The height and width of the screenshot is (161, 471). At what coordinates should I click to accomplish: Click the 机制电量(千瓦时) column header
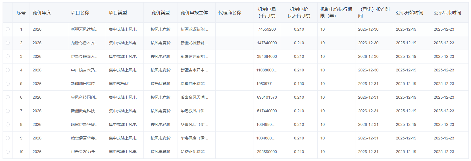tap(267, 13)
